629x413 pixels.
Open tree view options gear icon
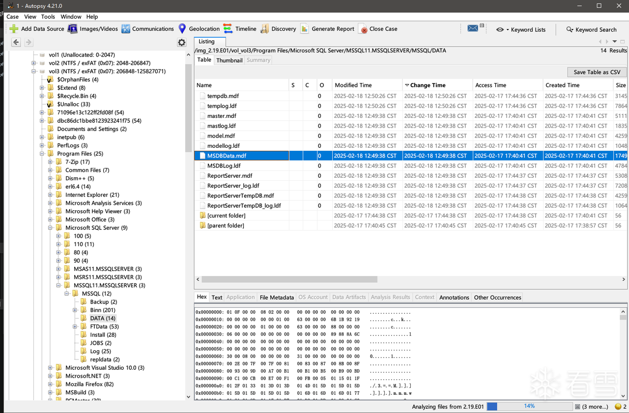[x=182, y=43]
